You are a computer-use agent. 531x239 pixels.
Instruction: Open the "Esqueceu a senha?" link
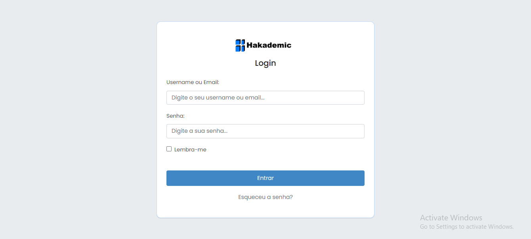pos(265,197)
